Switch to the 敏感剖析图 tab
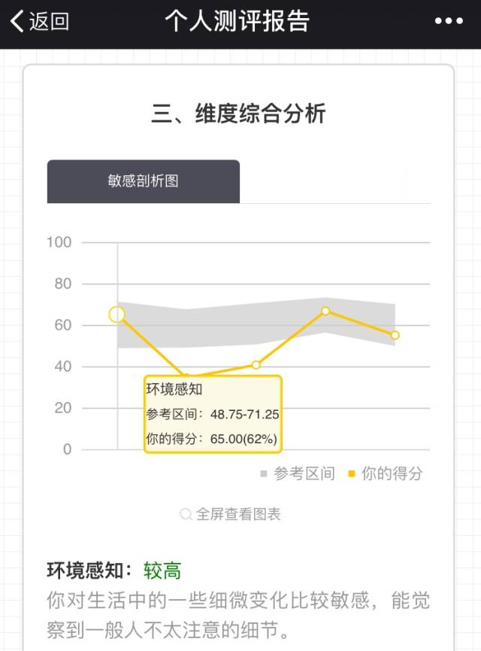 pos(143,181)
